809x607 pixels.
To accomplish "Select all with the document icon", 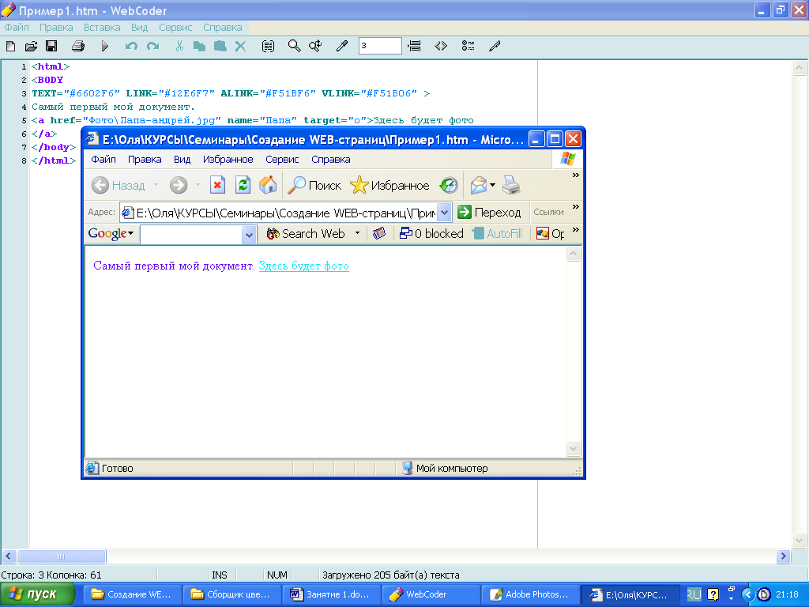I will [x=269, y=47].
